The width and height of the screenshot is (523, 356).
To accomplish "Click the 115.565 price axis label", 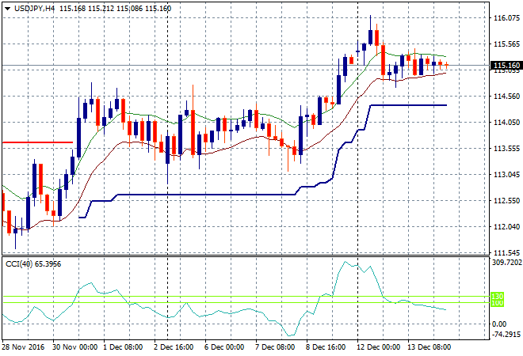I will (506, 44).
